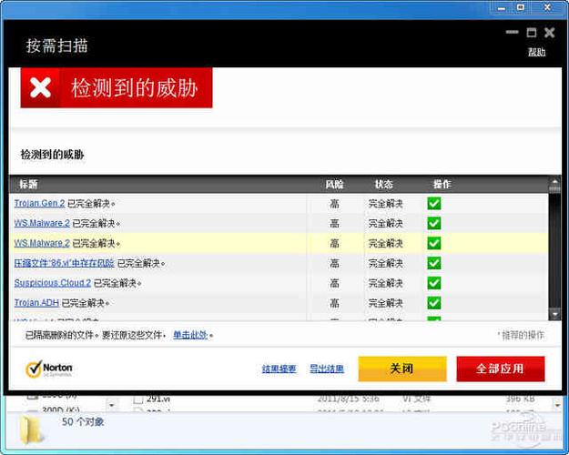The height and width of the screenshot is (455, 569).
Task: Select the 高 risk cell in the 86.vi row
Action: point(334,263)
